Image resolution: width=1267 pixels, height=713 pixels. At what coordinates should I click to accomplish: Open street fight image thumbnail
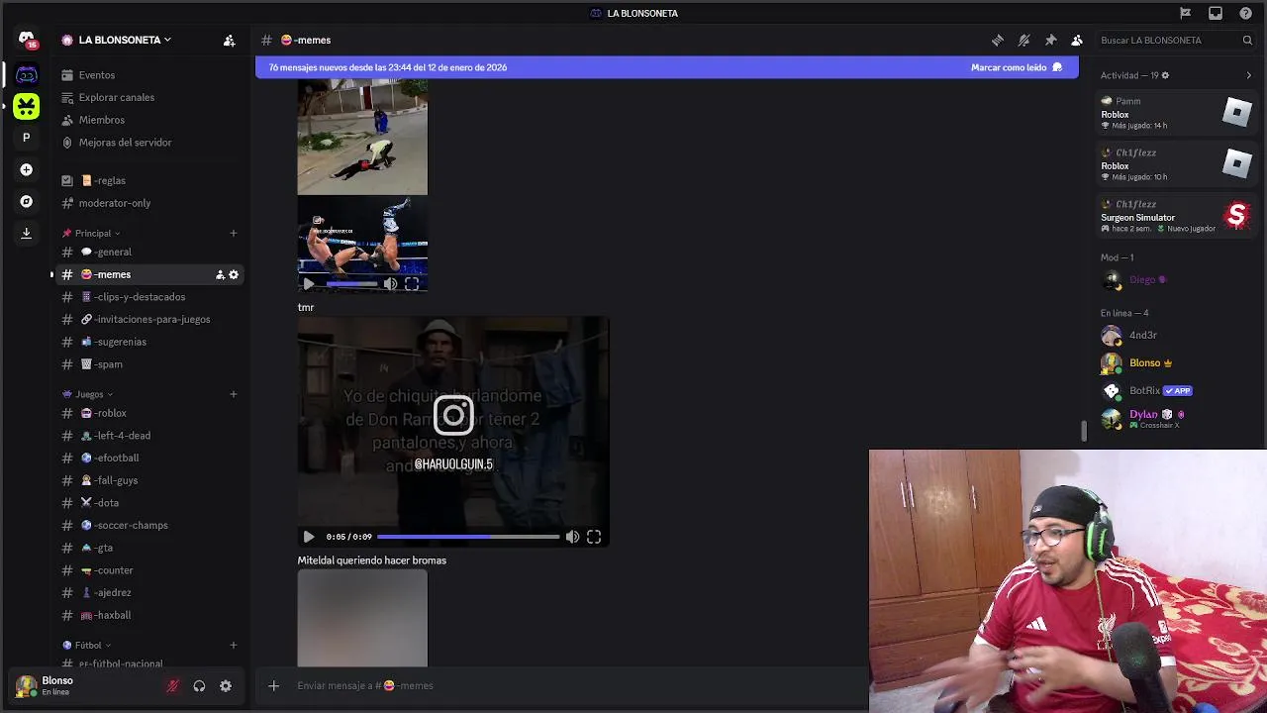[362, 137]
